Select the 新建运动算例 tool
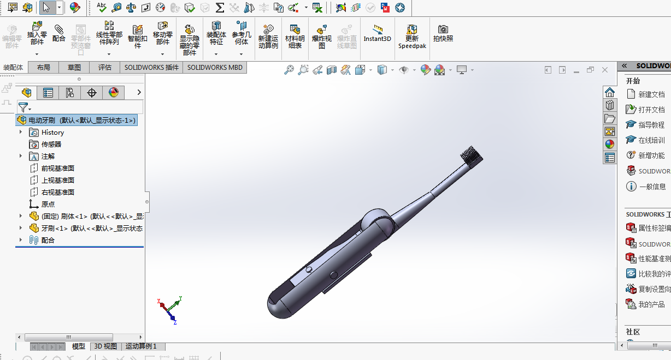671x360 pixels. [x=267, y=35]
